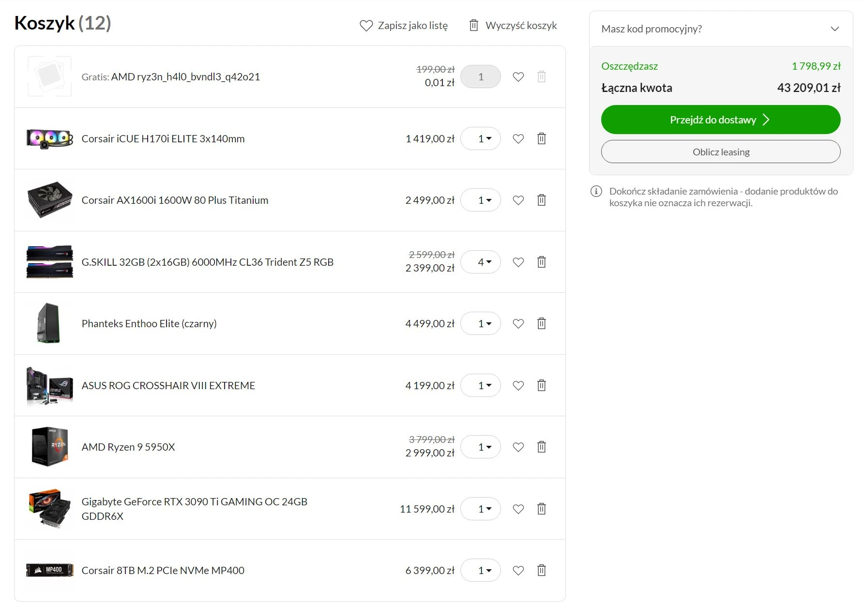The image size is (863, 606).
Task: Click Oblicz leasing button
Action: click(721, 152)
